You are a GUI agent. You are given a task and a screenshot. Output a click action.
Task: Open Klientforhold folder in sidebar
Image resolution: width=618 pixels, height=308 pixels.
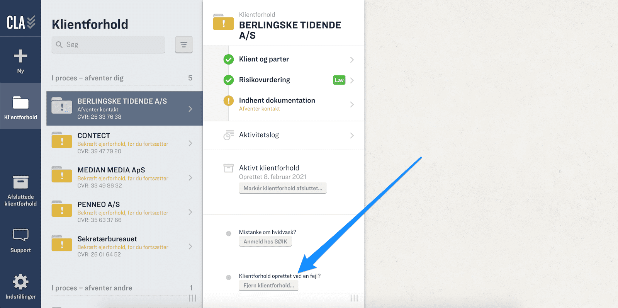tap(20, 103)
